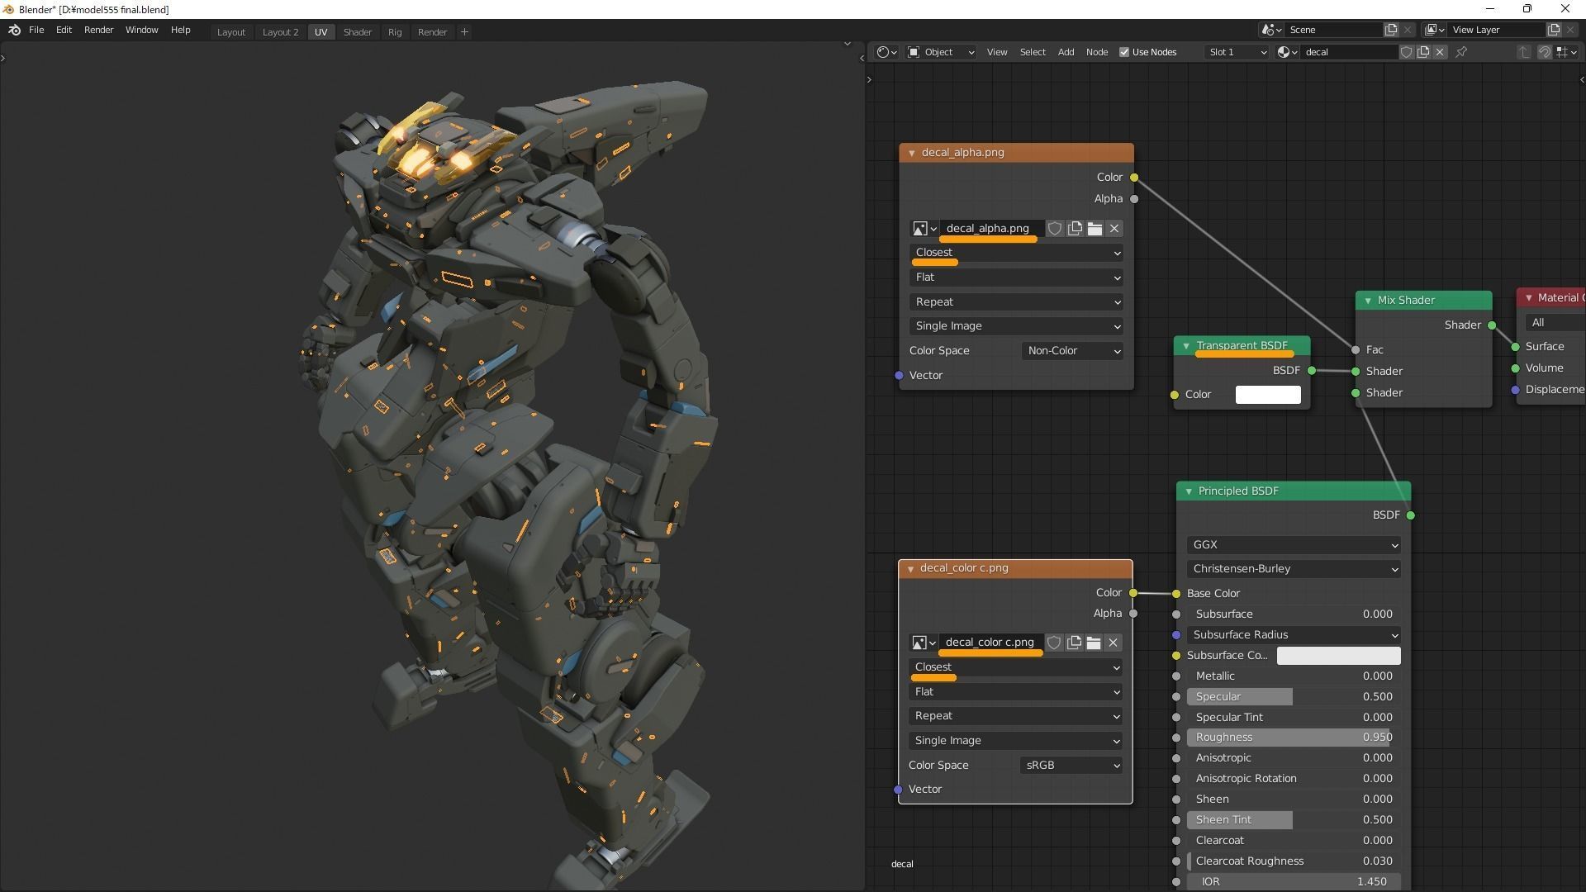1586x892 pixels.
Task: Open interpolation Closest dropdown in decal_alpha.png node
Action: pyautogui.click(x=1016, y=253)
